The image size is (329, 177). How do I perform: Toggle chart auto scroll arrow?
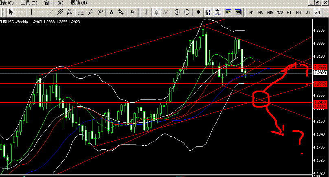198,12
